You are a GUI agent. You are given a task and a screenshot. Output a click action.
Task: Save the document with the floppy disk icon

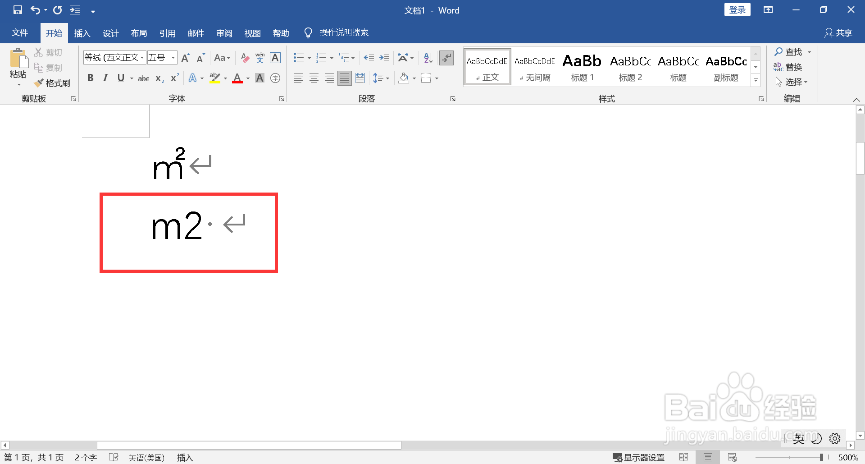[18, 10]
